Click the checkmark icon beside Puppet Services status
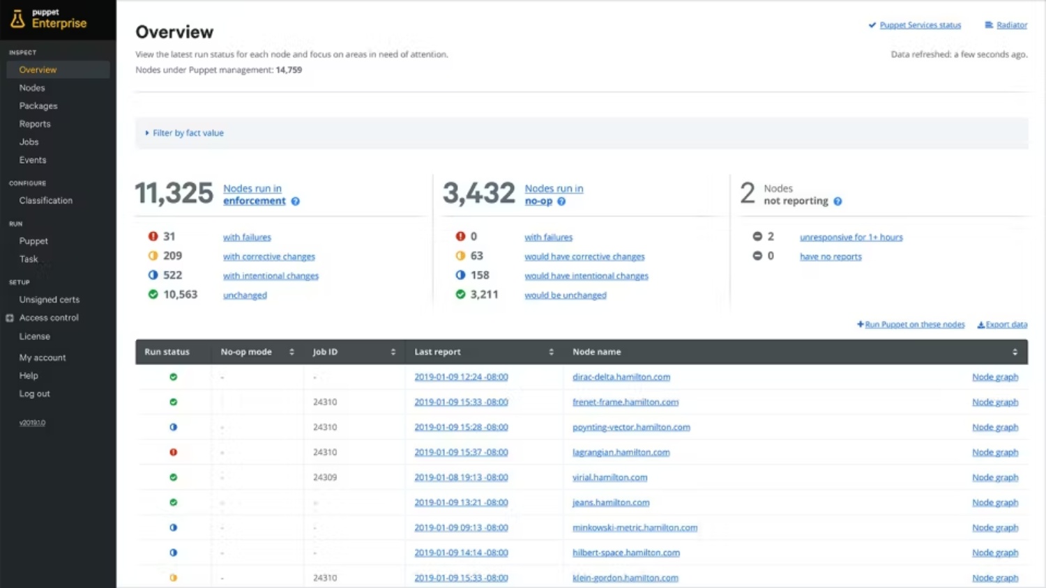Image resolution: width=1046 pixels, height=588 pixels. tap(872, 25)
